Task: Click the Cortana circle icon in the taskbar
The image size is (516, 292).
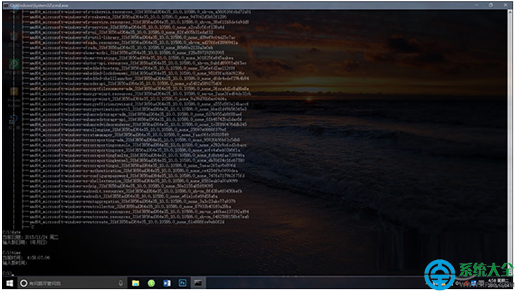Action: 24,282
